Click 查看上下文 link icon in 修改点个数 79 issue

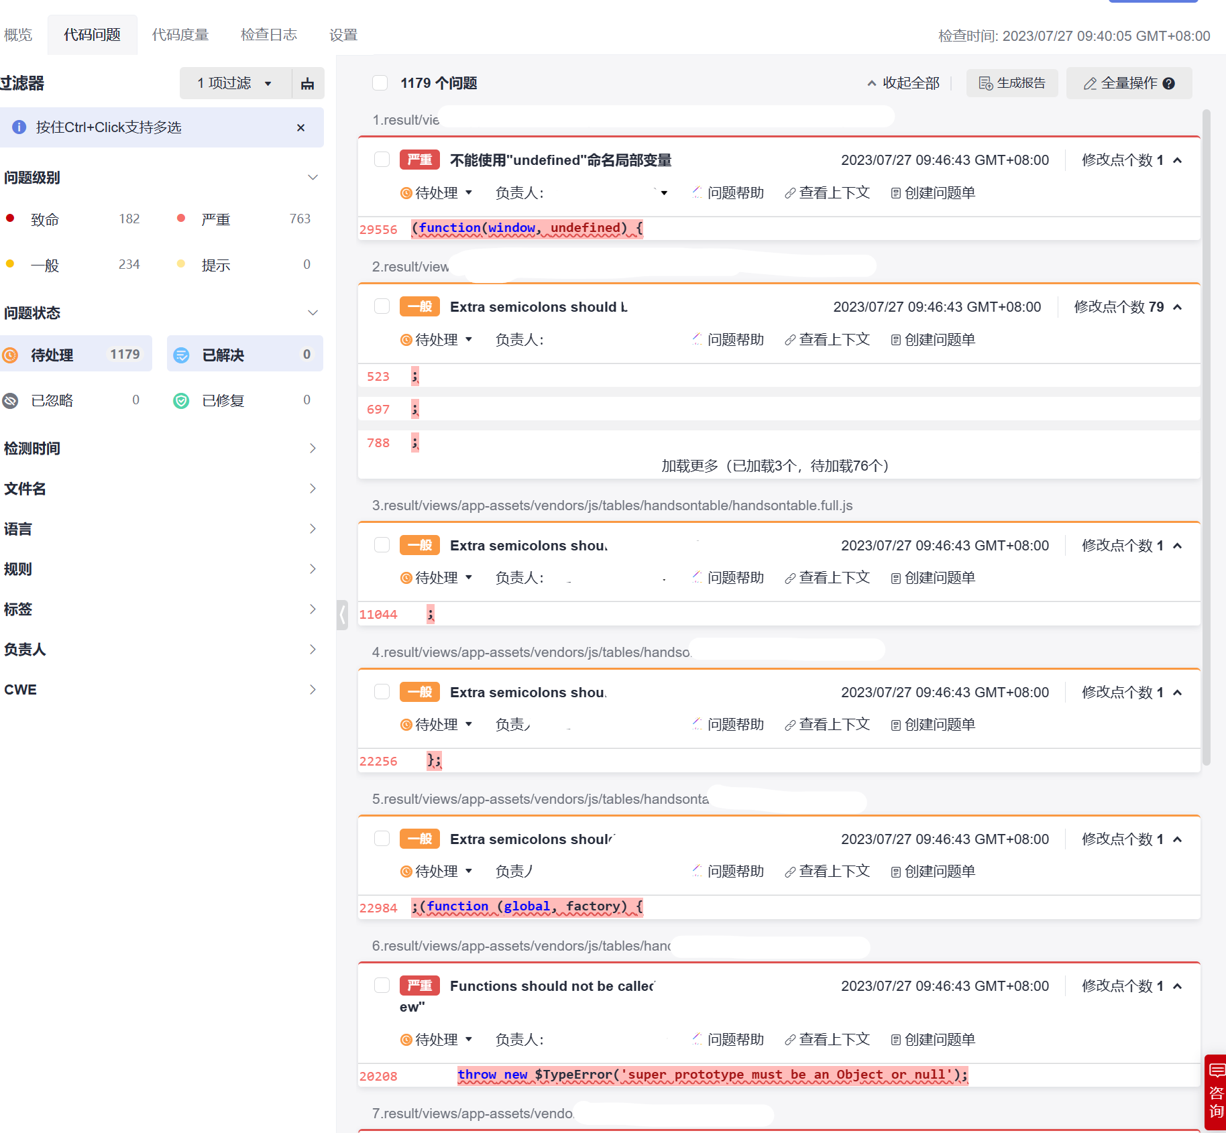[x=790, y=341]
